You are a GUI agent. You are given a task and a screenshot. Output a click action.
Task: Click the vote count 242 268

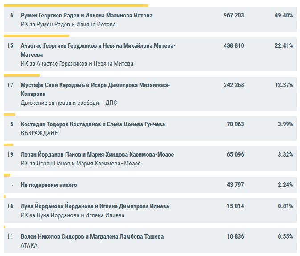click(x=233, y=85)
